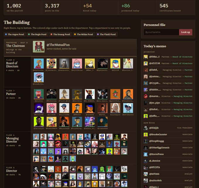Viewport: 199px width, 188px height.
Task: Select the avatar icon beside @Hikjljb in new hires
Action: click(145, 128)
